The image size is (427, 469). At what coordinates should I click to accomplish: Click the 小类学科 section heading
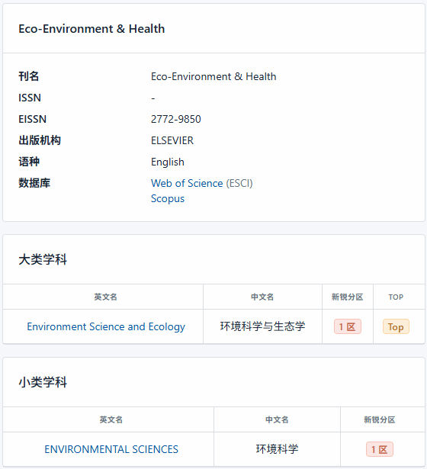pyautogui.click(x=43, y=382)
